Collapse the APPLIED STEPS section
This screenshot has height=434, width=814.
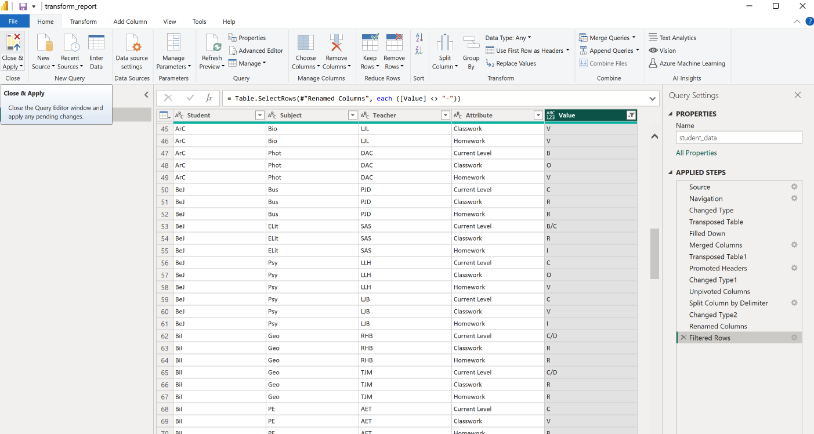671,173
